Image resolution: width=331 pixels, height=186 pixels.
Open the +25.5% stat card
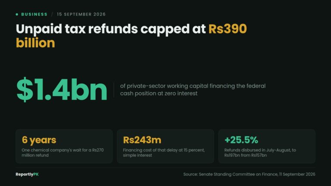pos(267,146)
